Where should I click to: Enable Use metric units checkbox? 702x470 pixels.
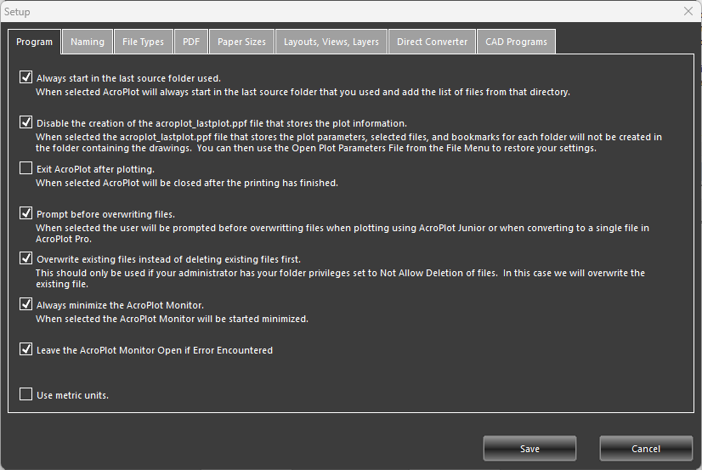tap(26, 394)
